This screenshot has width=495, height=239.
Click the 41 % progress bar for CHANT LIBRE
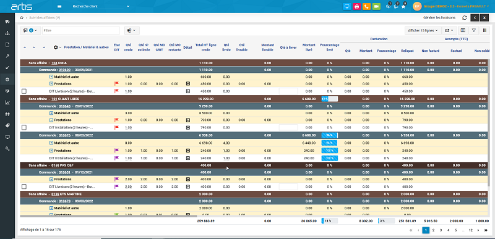pos(330,99)
